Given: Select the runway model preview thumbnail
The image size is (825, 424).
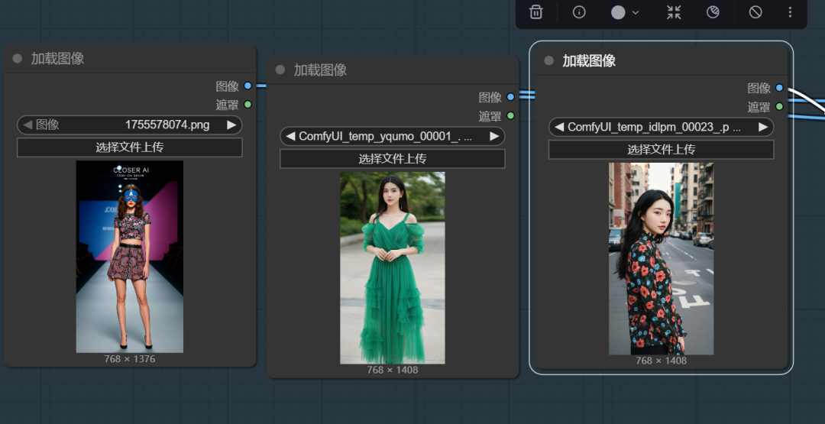Looking at the screenshot, I should [129, 257].
